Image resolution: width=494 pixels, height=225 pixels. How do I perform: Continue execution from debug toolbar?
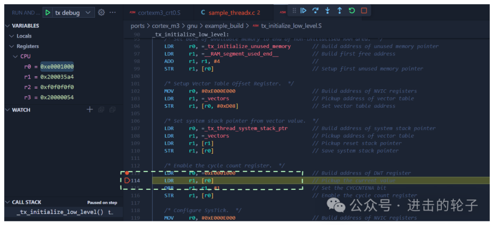point(303,10)
